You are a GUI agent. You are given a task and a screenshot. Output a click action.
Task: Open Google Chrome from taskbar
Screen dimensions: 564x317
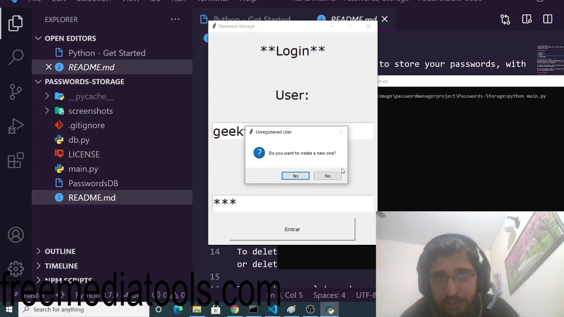tap(235, 310)
